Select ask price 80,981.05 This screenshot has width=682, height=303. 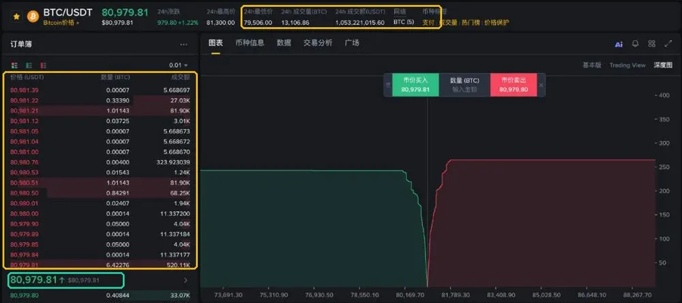coord(23,131)
